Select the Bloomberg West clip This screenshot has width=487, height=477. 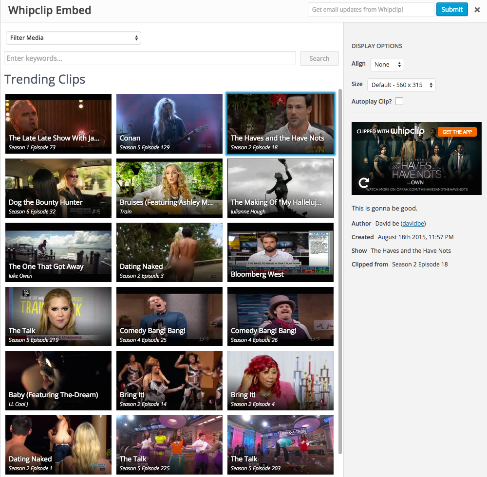(281, 252)
